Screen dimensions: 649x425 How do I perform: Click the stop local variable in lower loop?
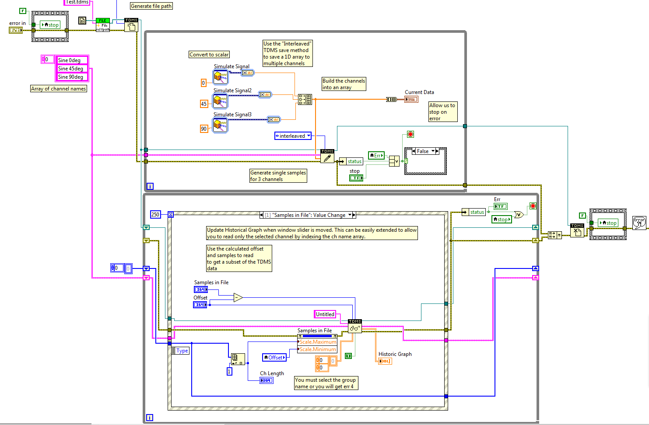pos(502,219)
